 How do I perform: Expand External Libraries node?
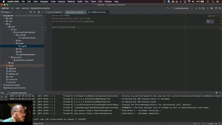(2, 85)
